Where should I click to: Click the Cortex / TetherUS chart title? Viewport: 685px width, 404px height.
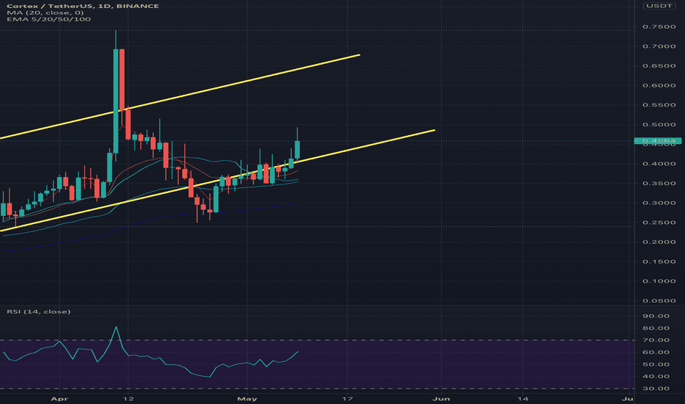82,6
